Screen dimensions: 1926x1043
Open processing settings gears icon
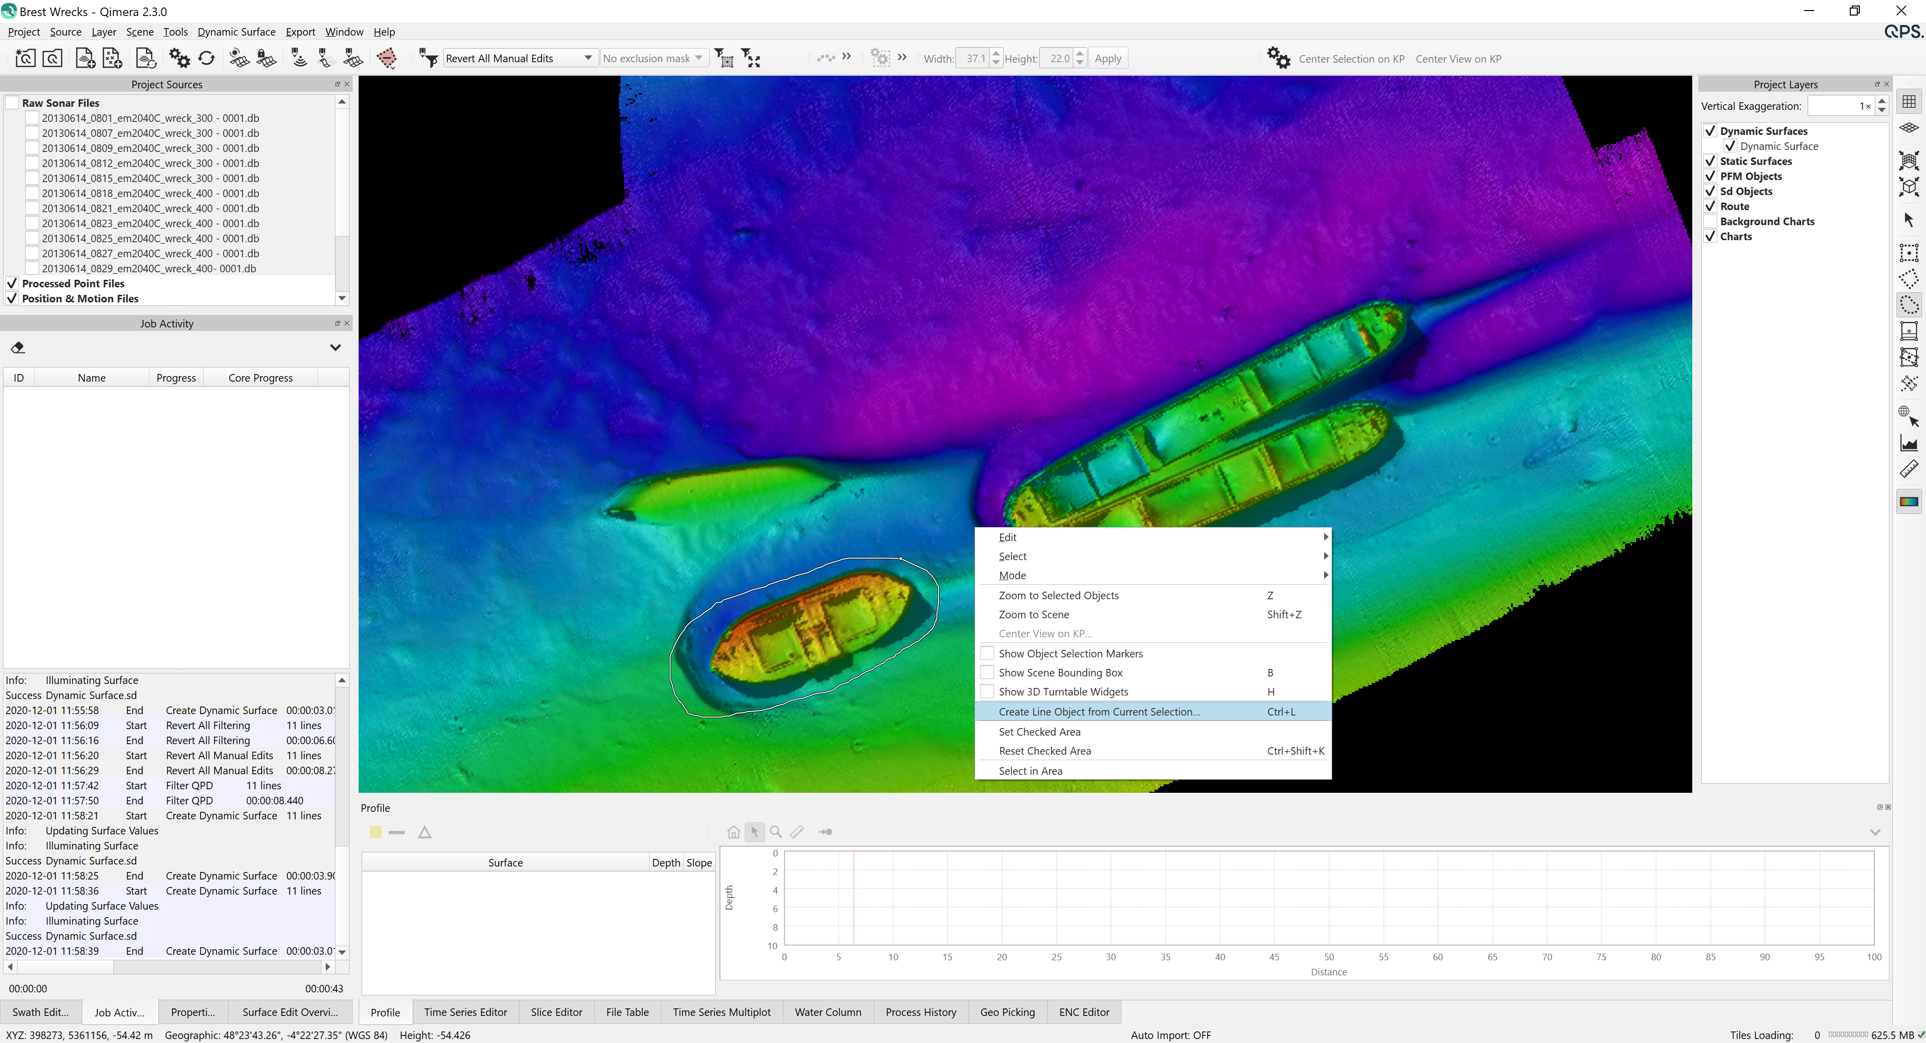tap(180, 58)
